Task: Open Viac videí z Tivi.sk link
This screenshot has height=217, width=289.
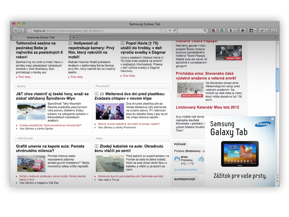Action: click(109, 179)
